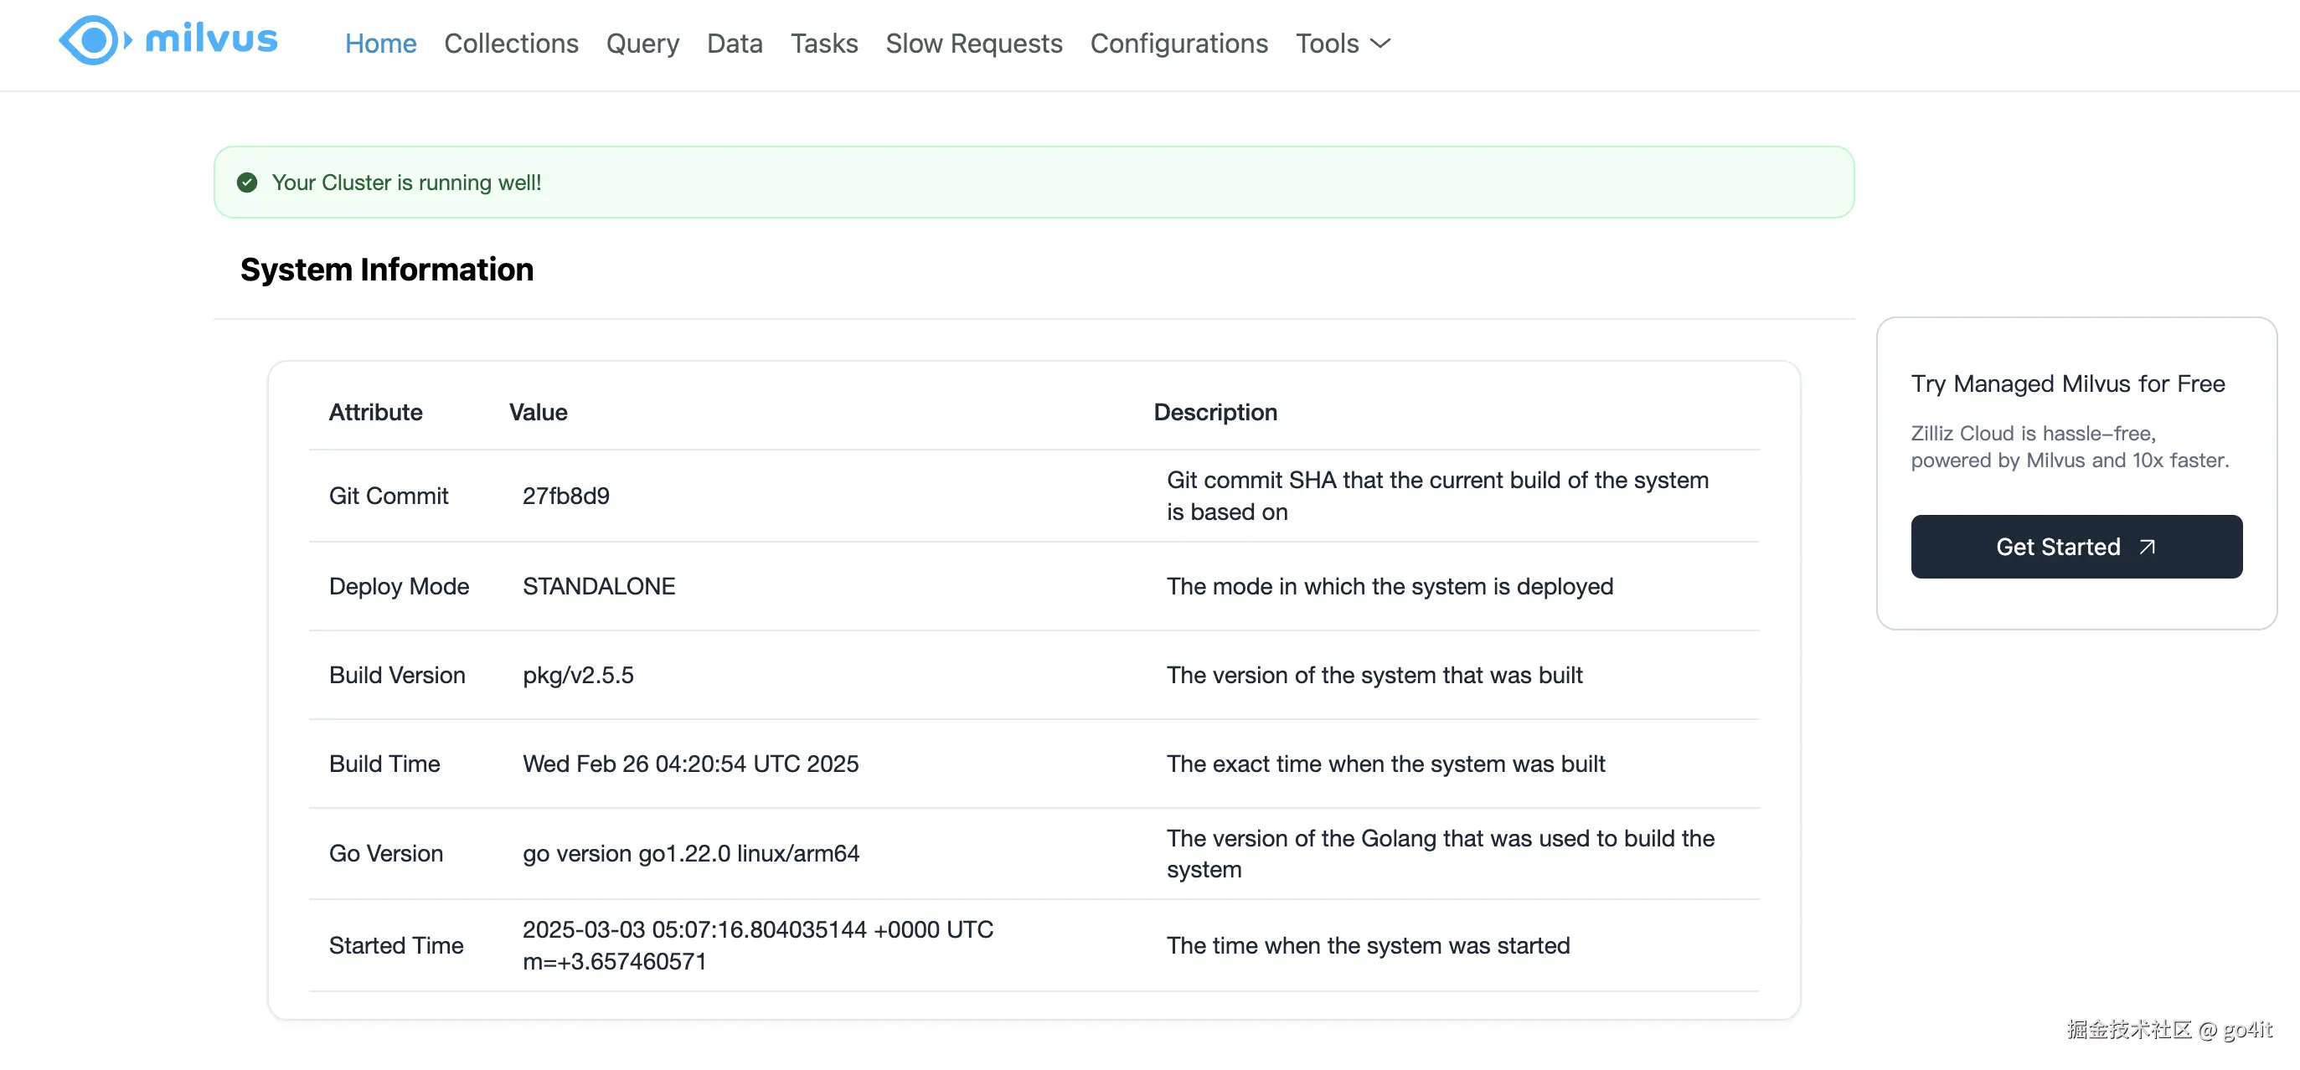The height and width of the screenshot is (1070, 2300).
Task: Open the Configurations page
Action: pyautogui.click(x=1178, y=44)
